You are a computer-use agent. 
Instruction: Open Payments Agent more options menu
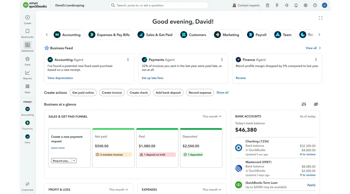tap(222, 60)
